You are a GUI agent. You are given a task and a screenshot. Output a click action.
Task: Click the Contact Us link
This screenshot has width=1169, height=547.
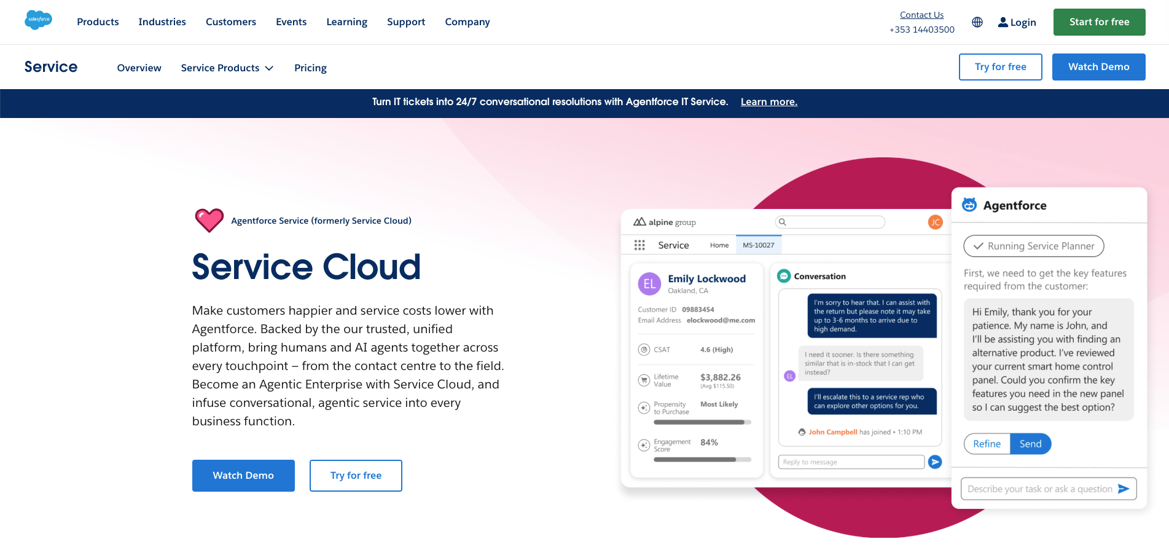coord(921,15)
